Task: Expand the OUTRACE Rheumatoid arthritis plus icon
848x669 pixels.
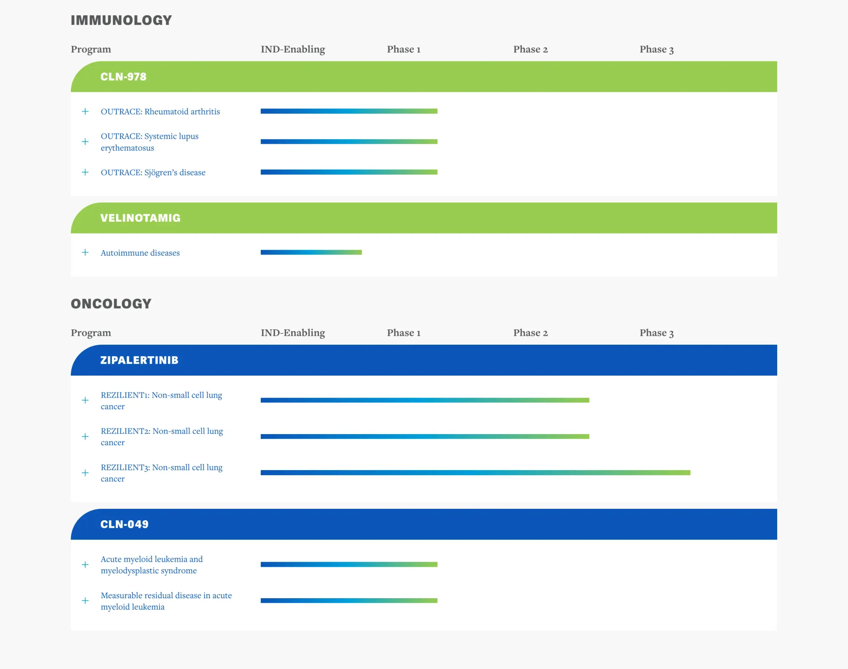Action: [85, 111]
